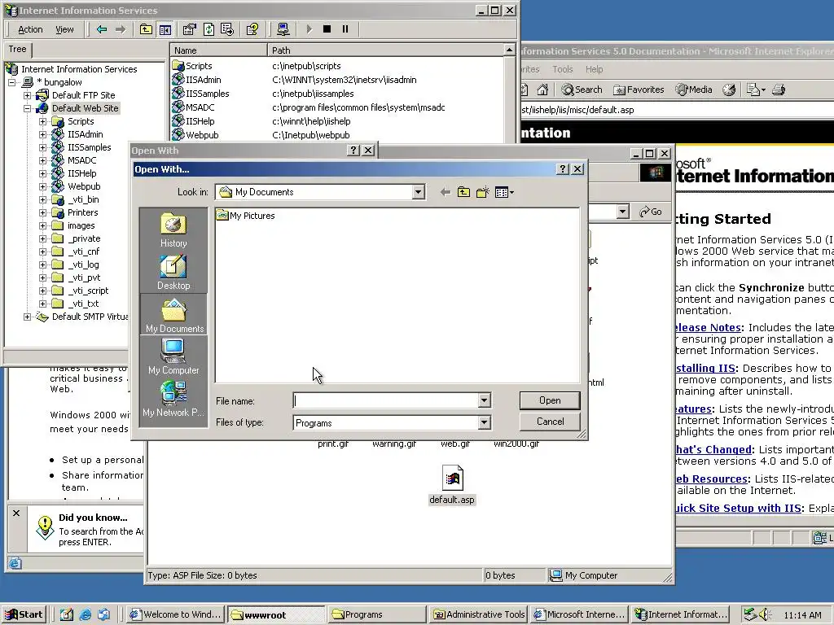Open the View menu in IIS
Image resolution: width=834 pixels, height=625 pixels.
pos(65,30)
